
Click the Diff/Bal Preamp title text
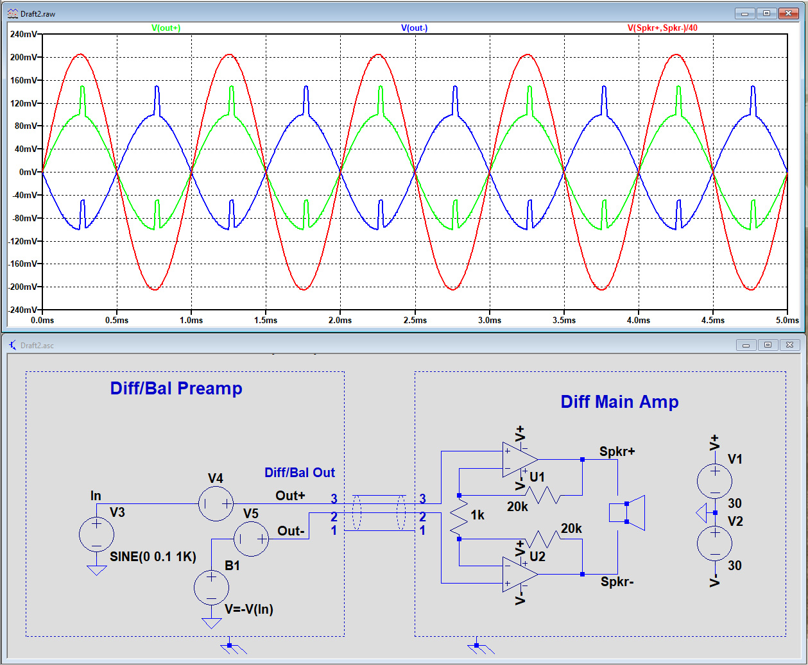click(x=176, y=389)
